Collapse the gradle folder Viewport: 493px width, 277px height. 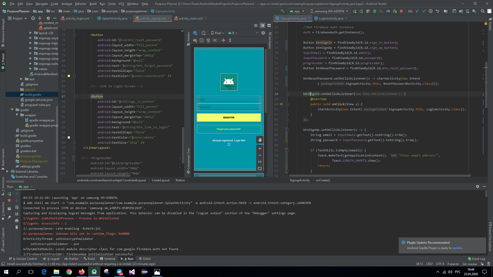pos(12,110)
